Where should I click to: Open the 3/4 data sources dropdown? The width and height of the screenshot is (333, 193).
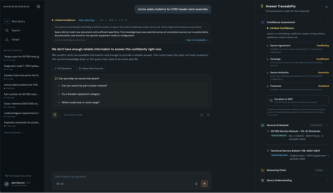tap(61, 184)
